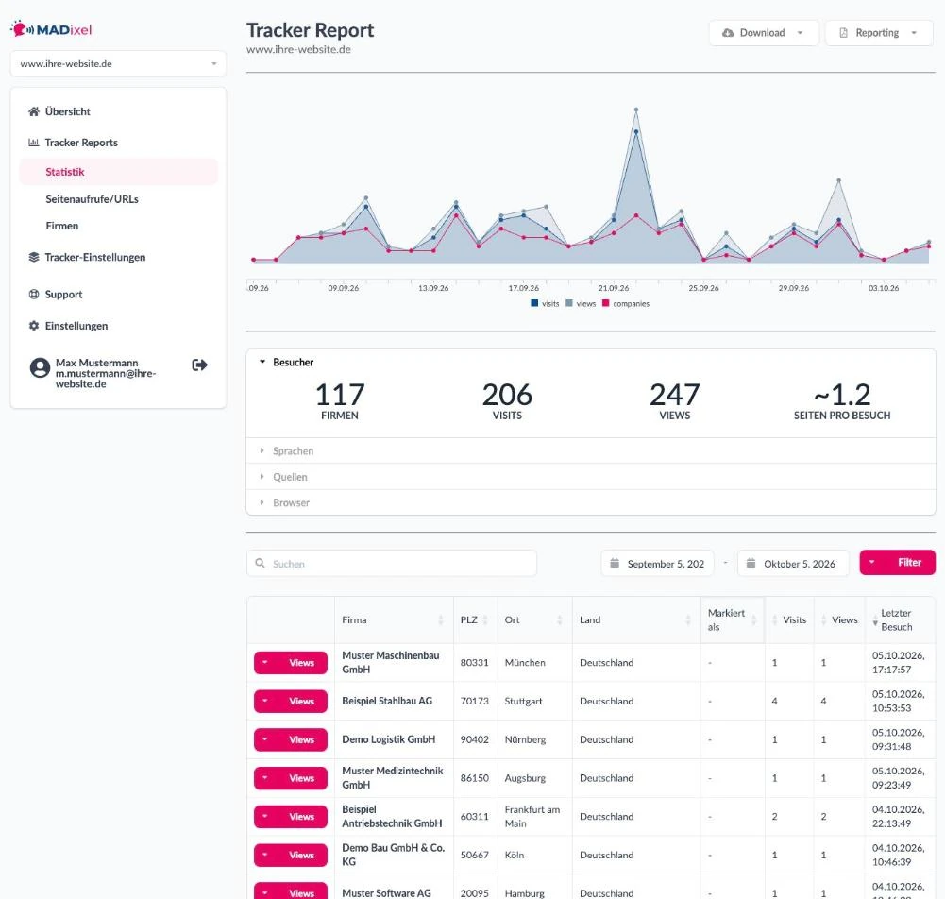This screenshot has width=945, height=899.
Task: Click the highest peak data point in chart
Action: click(x=636, y=110)
